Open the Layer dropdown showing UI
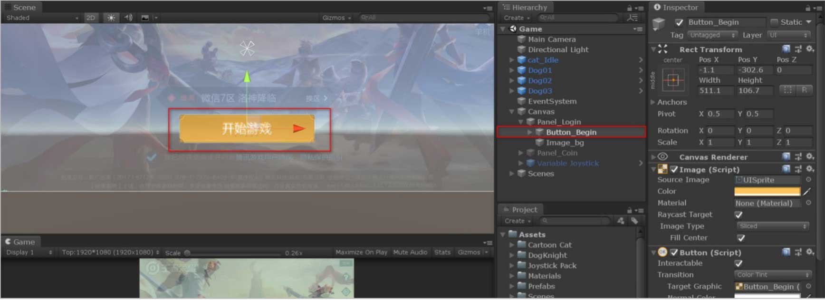 788,35
